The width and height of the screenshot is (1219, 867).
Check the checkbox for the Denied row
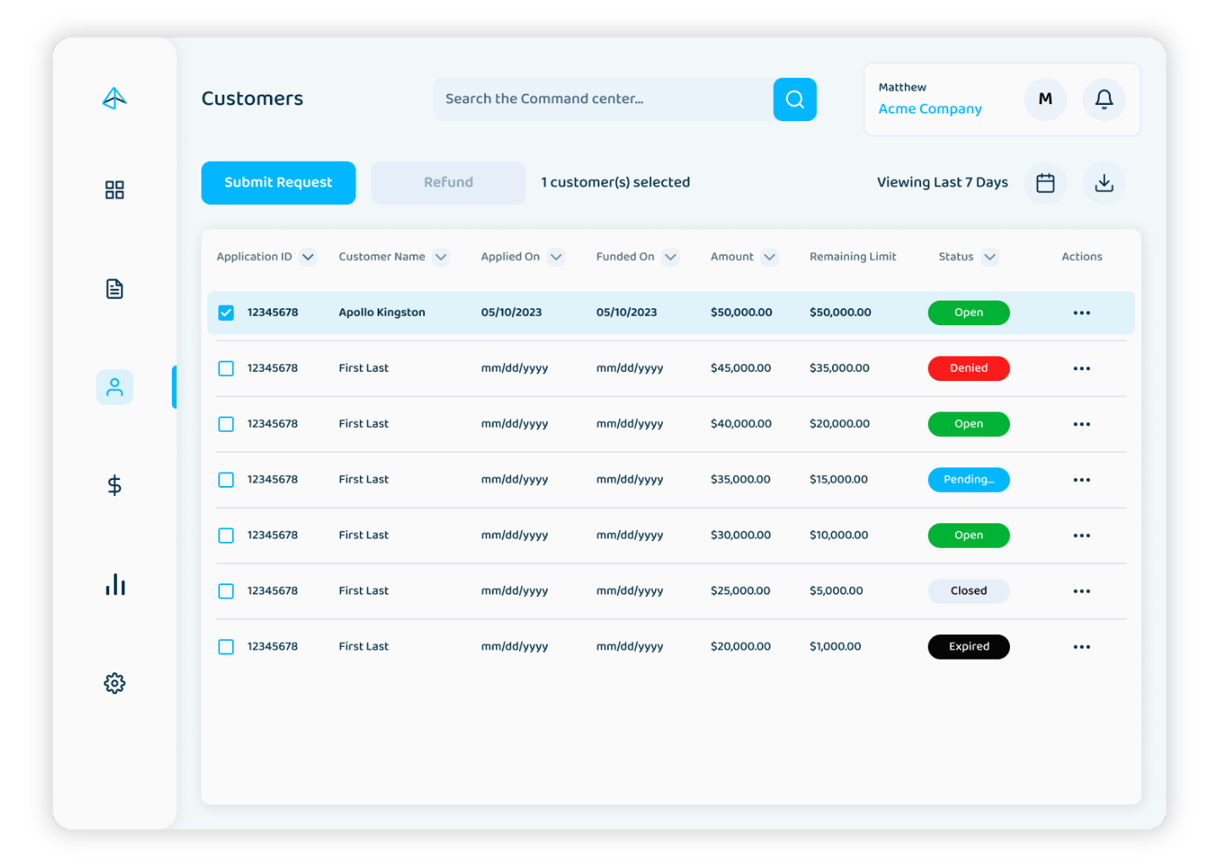click(x=226, y=368)
